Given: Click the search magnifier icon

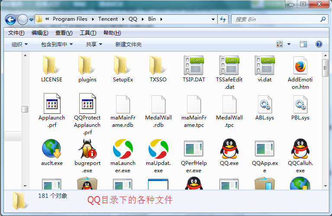Looking at the screenshot, I should [323, 19].
